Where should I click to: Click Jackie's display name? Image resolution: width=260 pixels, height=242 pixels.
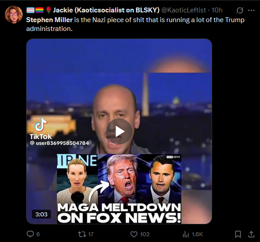point(106,10)
